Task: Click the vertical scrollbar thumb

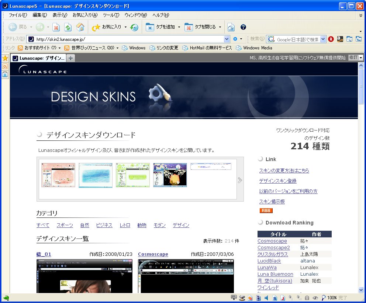Action: pos(361,86)
